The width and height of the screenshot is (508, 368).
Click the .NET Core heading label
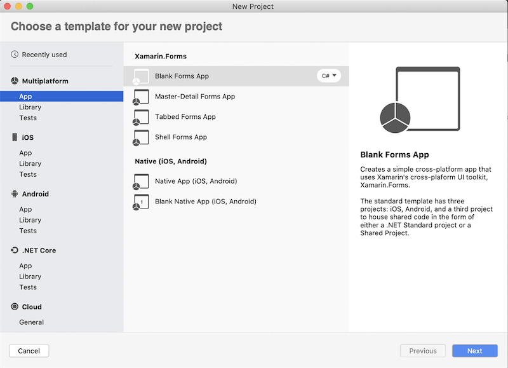pyautogui.click(x=39, y=250)
